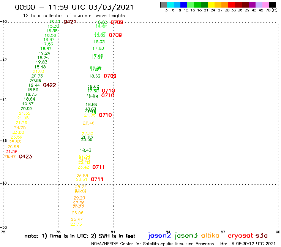Pick the yellow swatch in the color bar
281x247 pixels.
point(211,5)
